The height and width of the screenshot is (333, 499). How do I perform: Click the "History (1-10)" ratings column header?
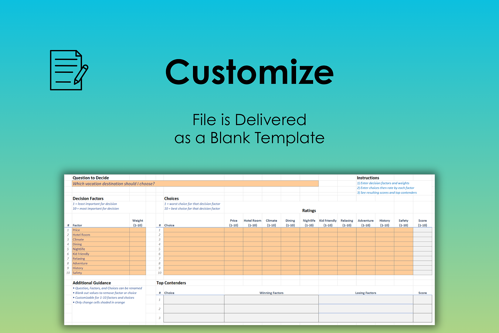tap(385, 223)
